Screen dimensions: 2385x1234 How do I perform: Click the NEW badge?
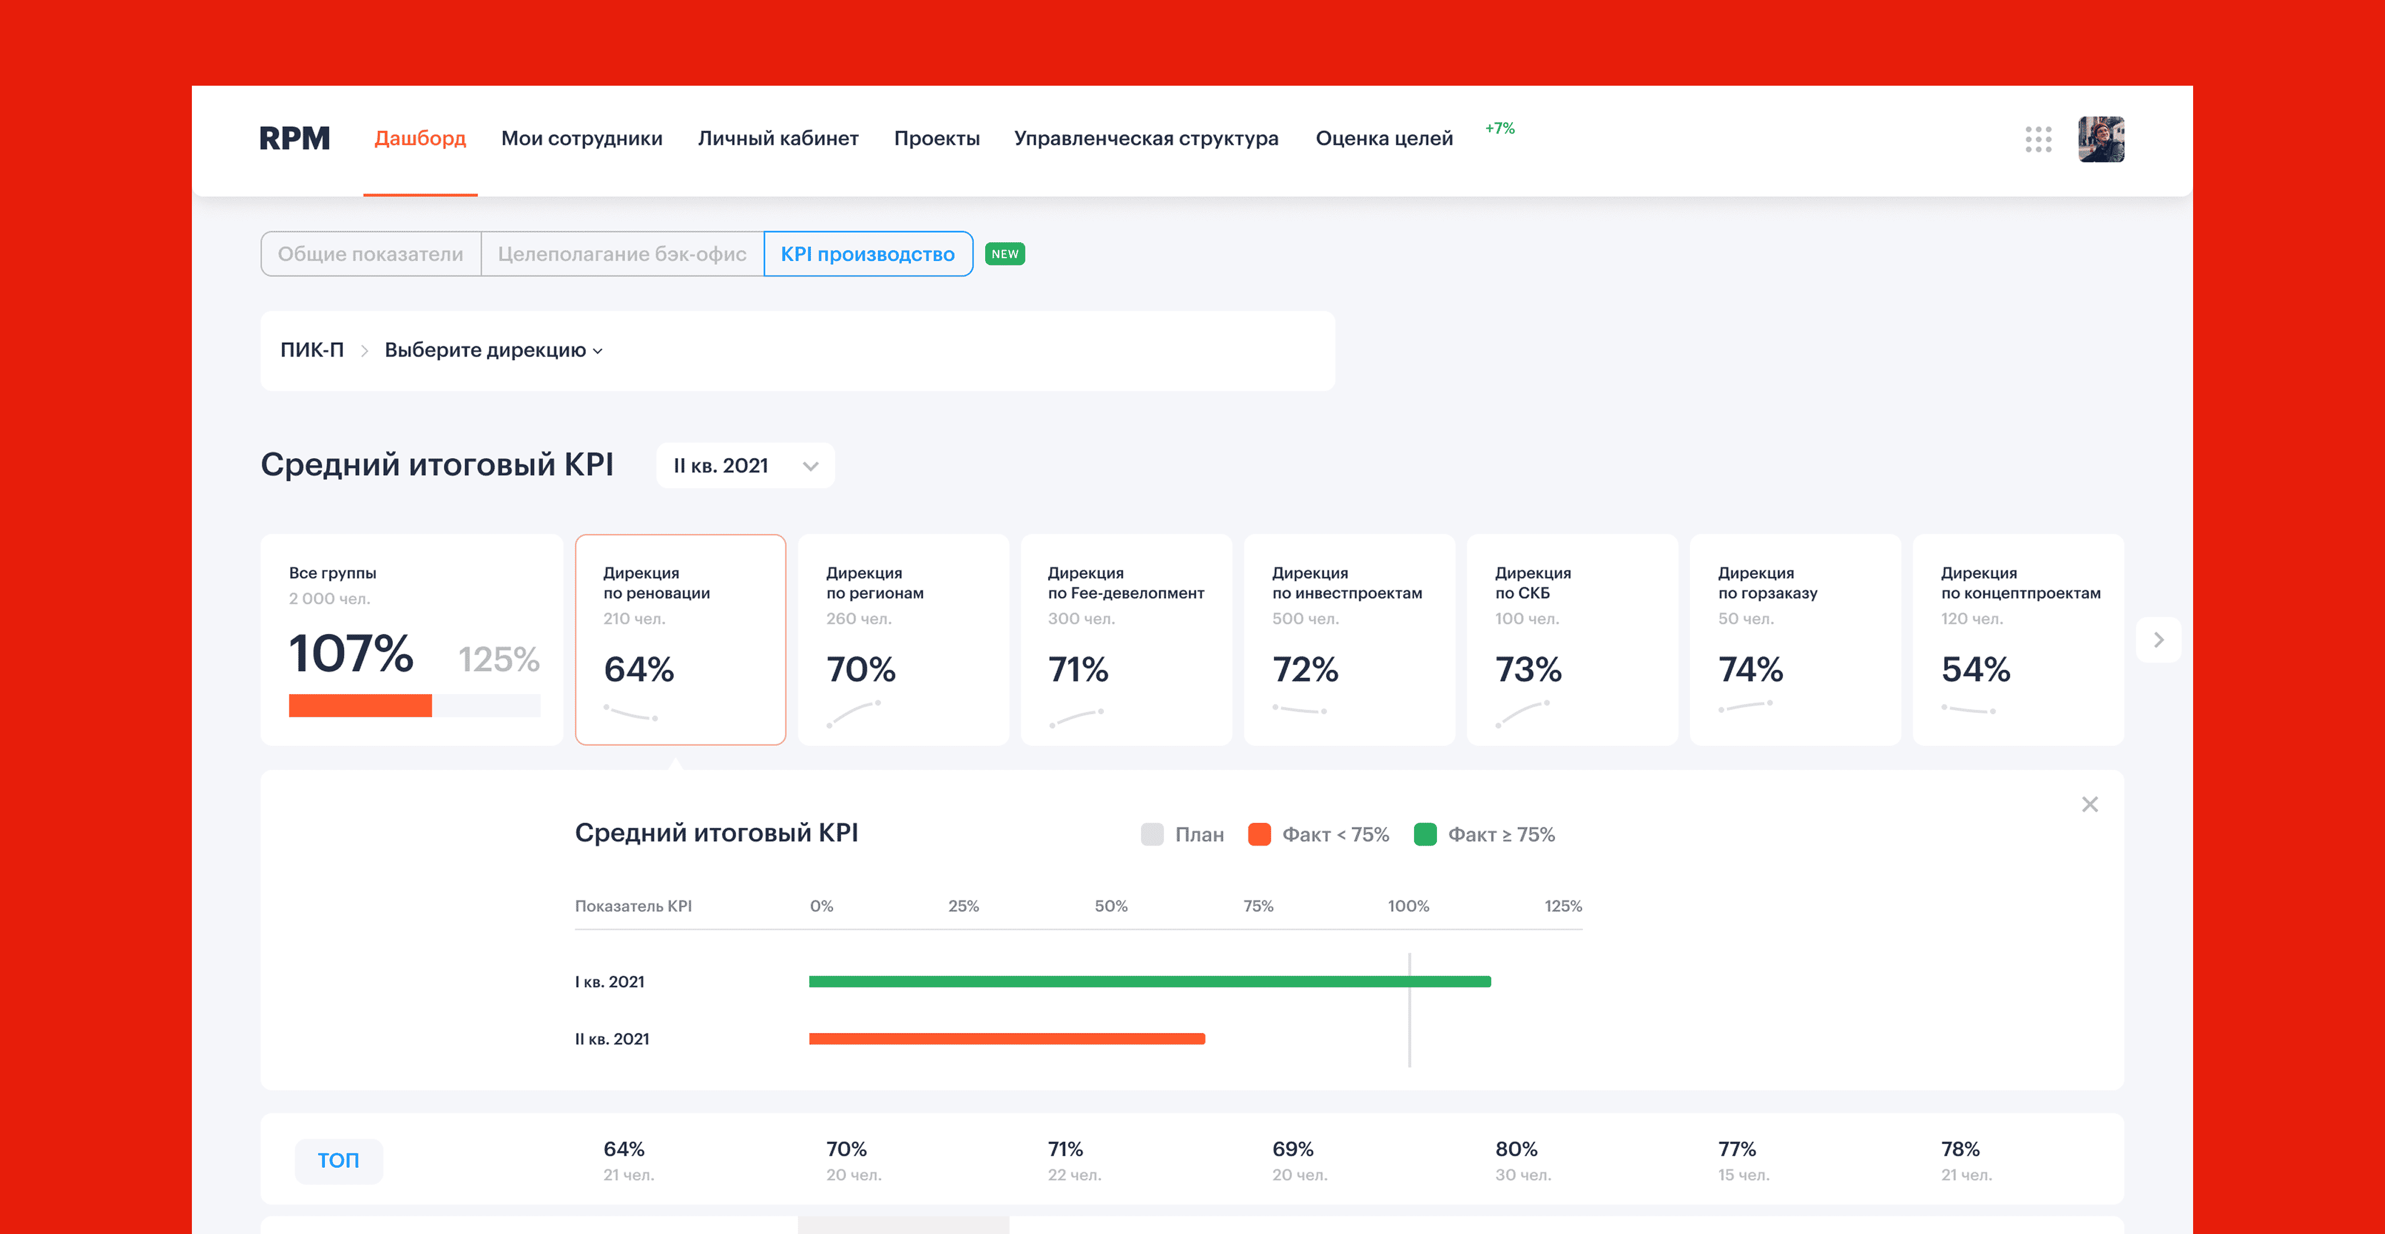tap(1003, 254)
